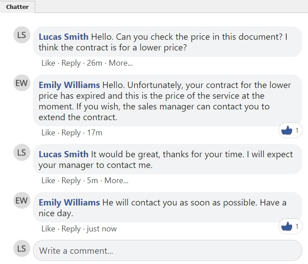The width and height of the screenshot is (308, 264).
Task: Reply to Emily Williams' 17m comment
Action: 71,133
